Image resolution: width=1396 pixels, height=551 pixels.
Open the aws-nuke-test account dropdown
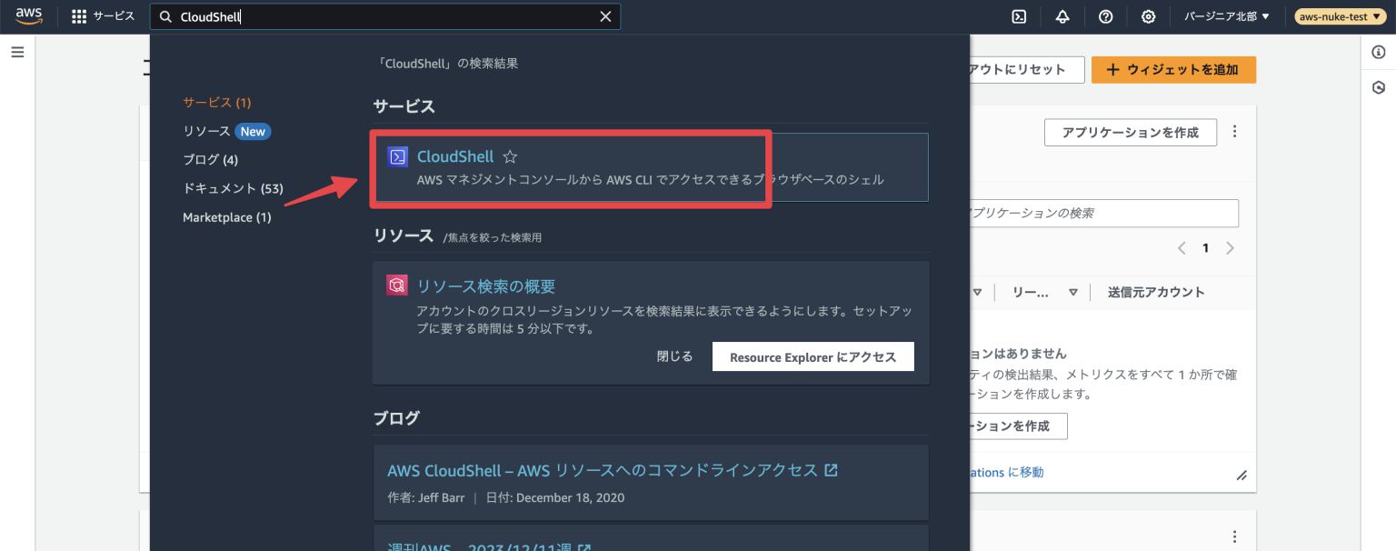(x=1339, y=15)
